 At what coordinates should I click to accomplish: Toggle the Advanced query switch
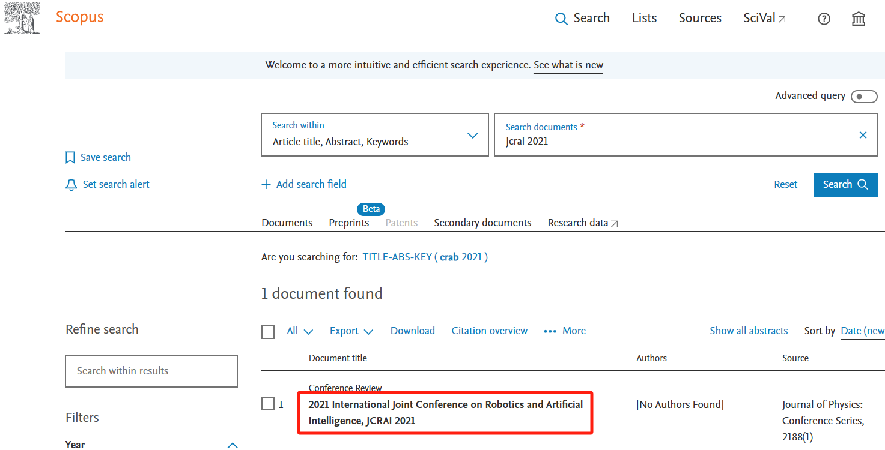pos(864,97)
